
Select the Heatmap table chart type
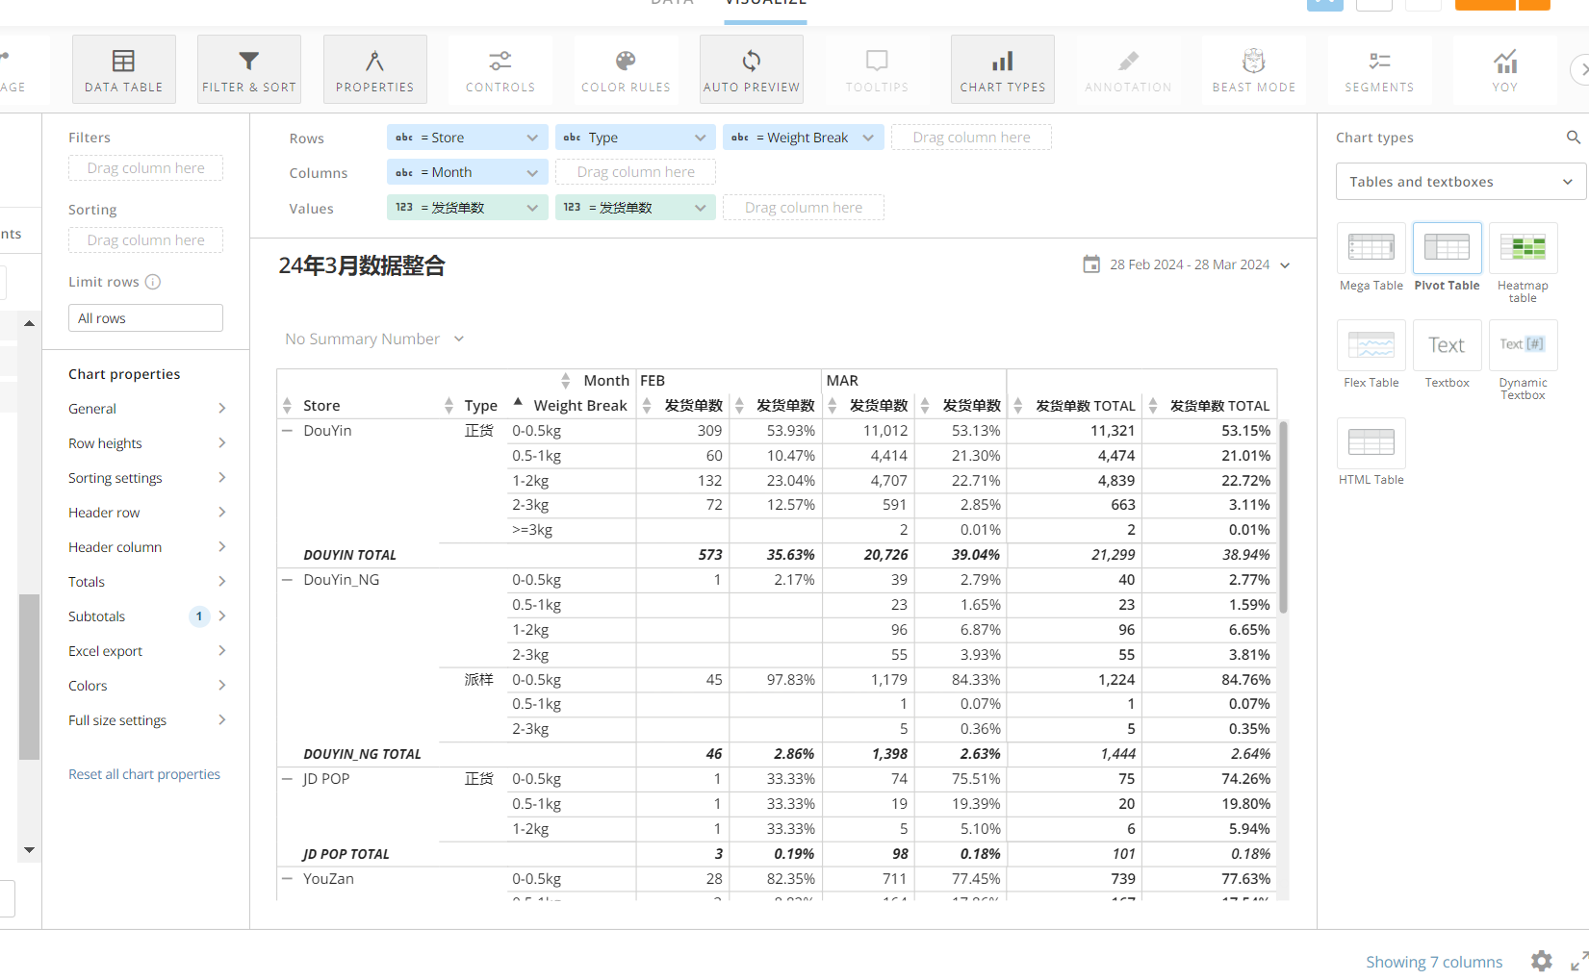tap(1523, 248)
